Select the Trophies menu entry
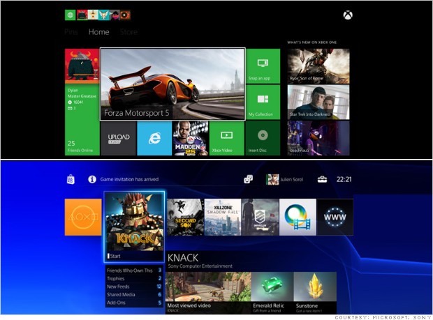The image size is (433, 320). [135, 278]
